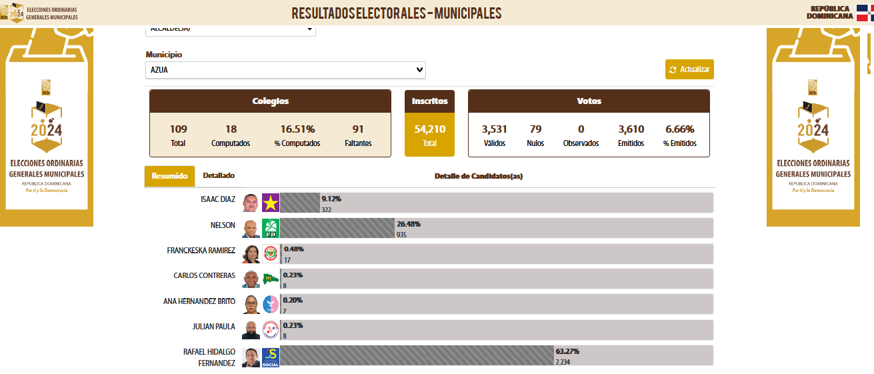Click Franckeska Ramirez's party emblem icon
Screen dimensions: 874x374
pos(270,254)
